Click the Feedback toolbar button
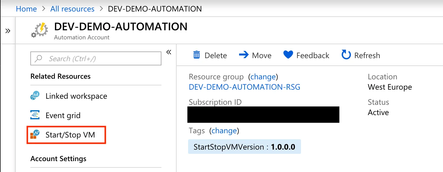This screenshot has width=443, height=172. [x=306, y=55]
